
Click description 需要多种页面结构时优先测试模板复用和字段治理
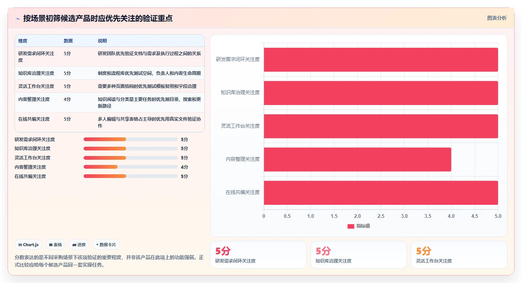pyautogui.click(x=147, y=86)
